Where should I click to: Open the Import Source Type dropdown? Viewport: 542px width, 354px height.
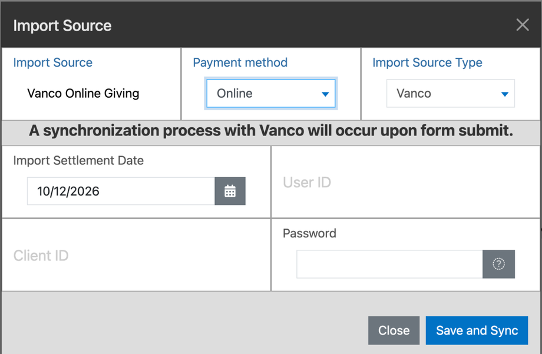pyautogui.click(x=451, y=93)
